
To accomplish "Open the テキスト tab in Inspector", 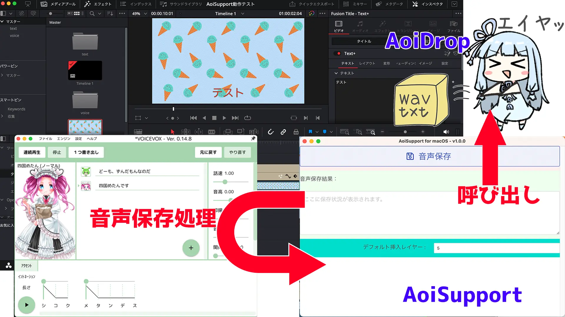I will click(x=347, y=63).
